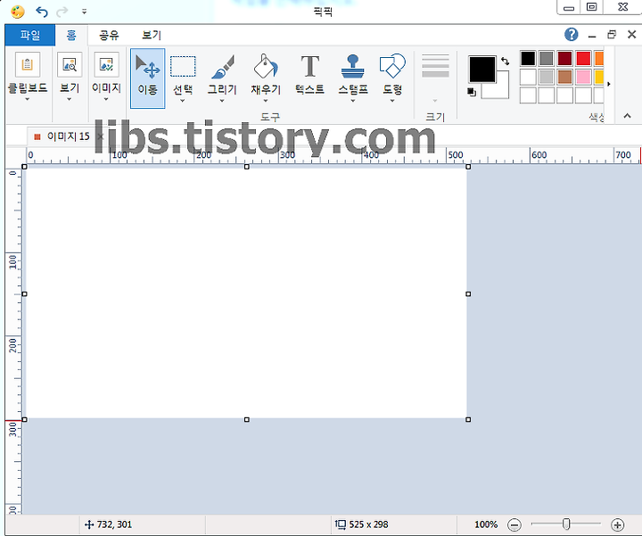Viewport: 642px width, 536px height.
Task: Expand the Stamp tool dropdown arrow
Action: pyautogui.click(x=352, y=101)
